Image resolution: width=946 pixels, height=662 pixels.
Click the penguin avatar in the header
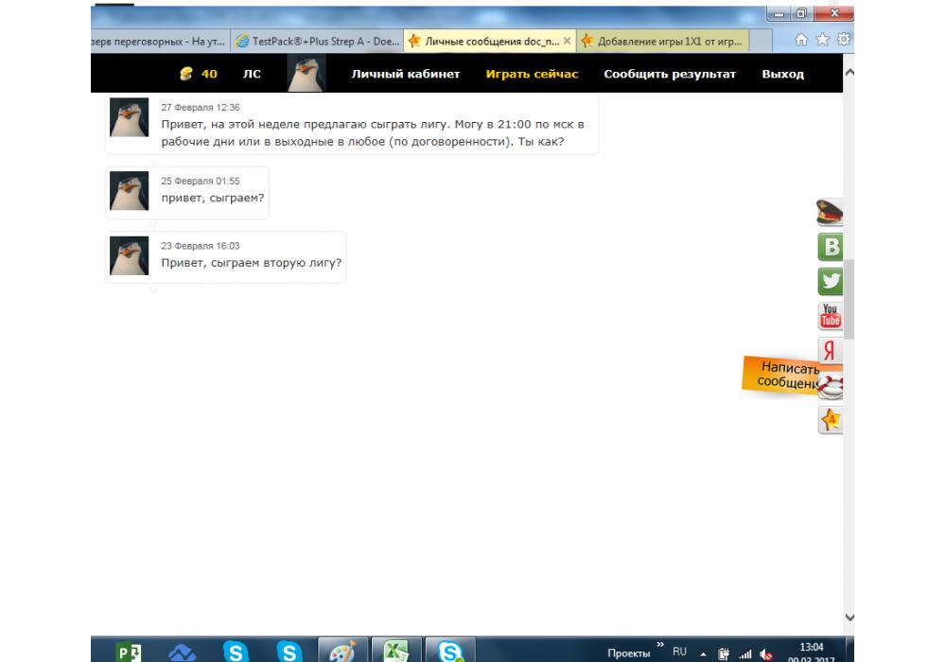tap(307, 74)
